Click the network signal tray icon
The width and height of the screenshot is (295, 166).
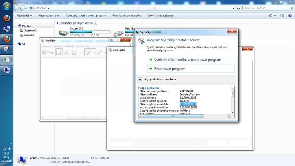[4, 149]
